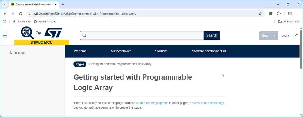Close the Getting started browser tab
This screenshot has width=303, height=117.
(55, 4)
